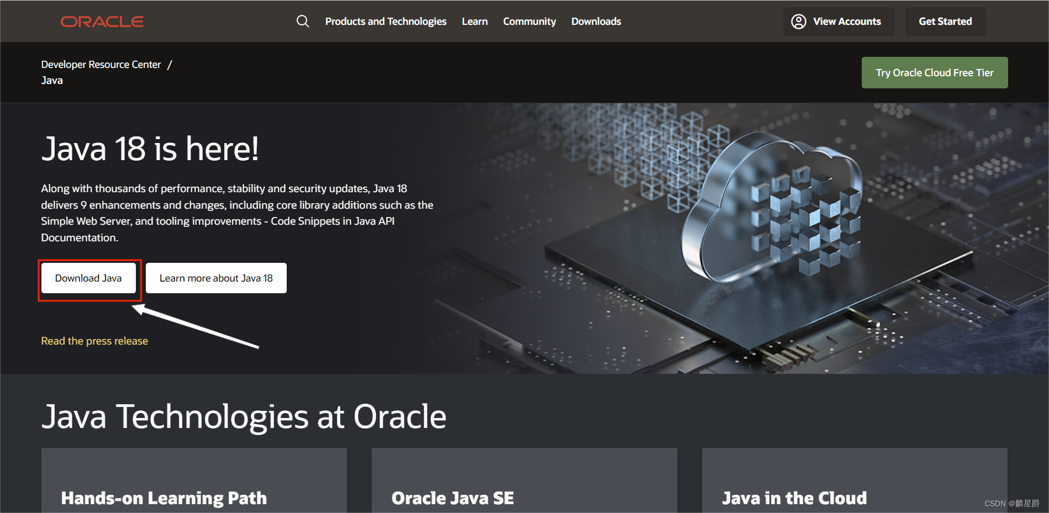Image resolution: width=1049 pixels, height=513 pixels.
Task: Open Products and Technologies menu
Action: 386,22
